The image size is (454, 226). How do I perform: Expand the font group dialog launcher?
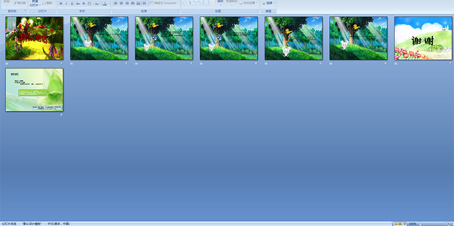pos(109,10)
